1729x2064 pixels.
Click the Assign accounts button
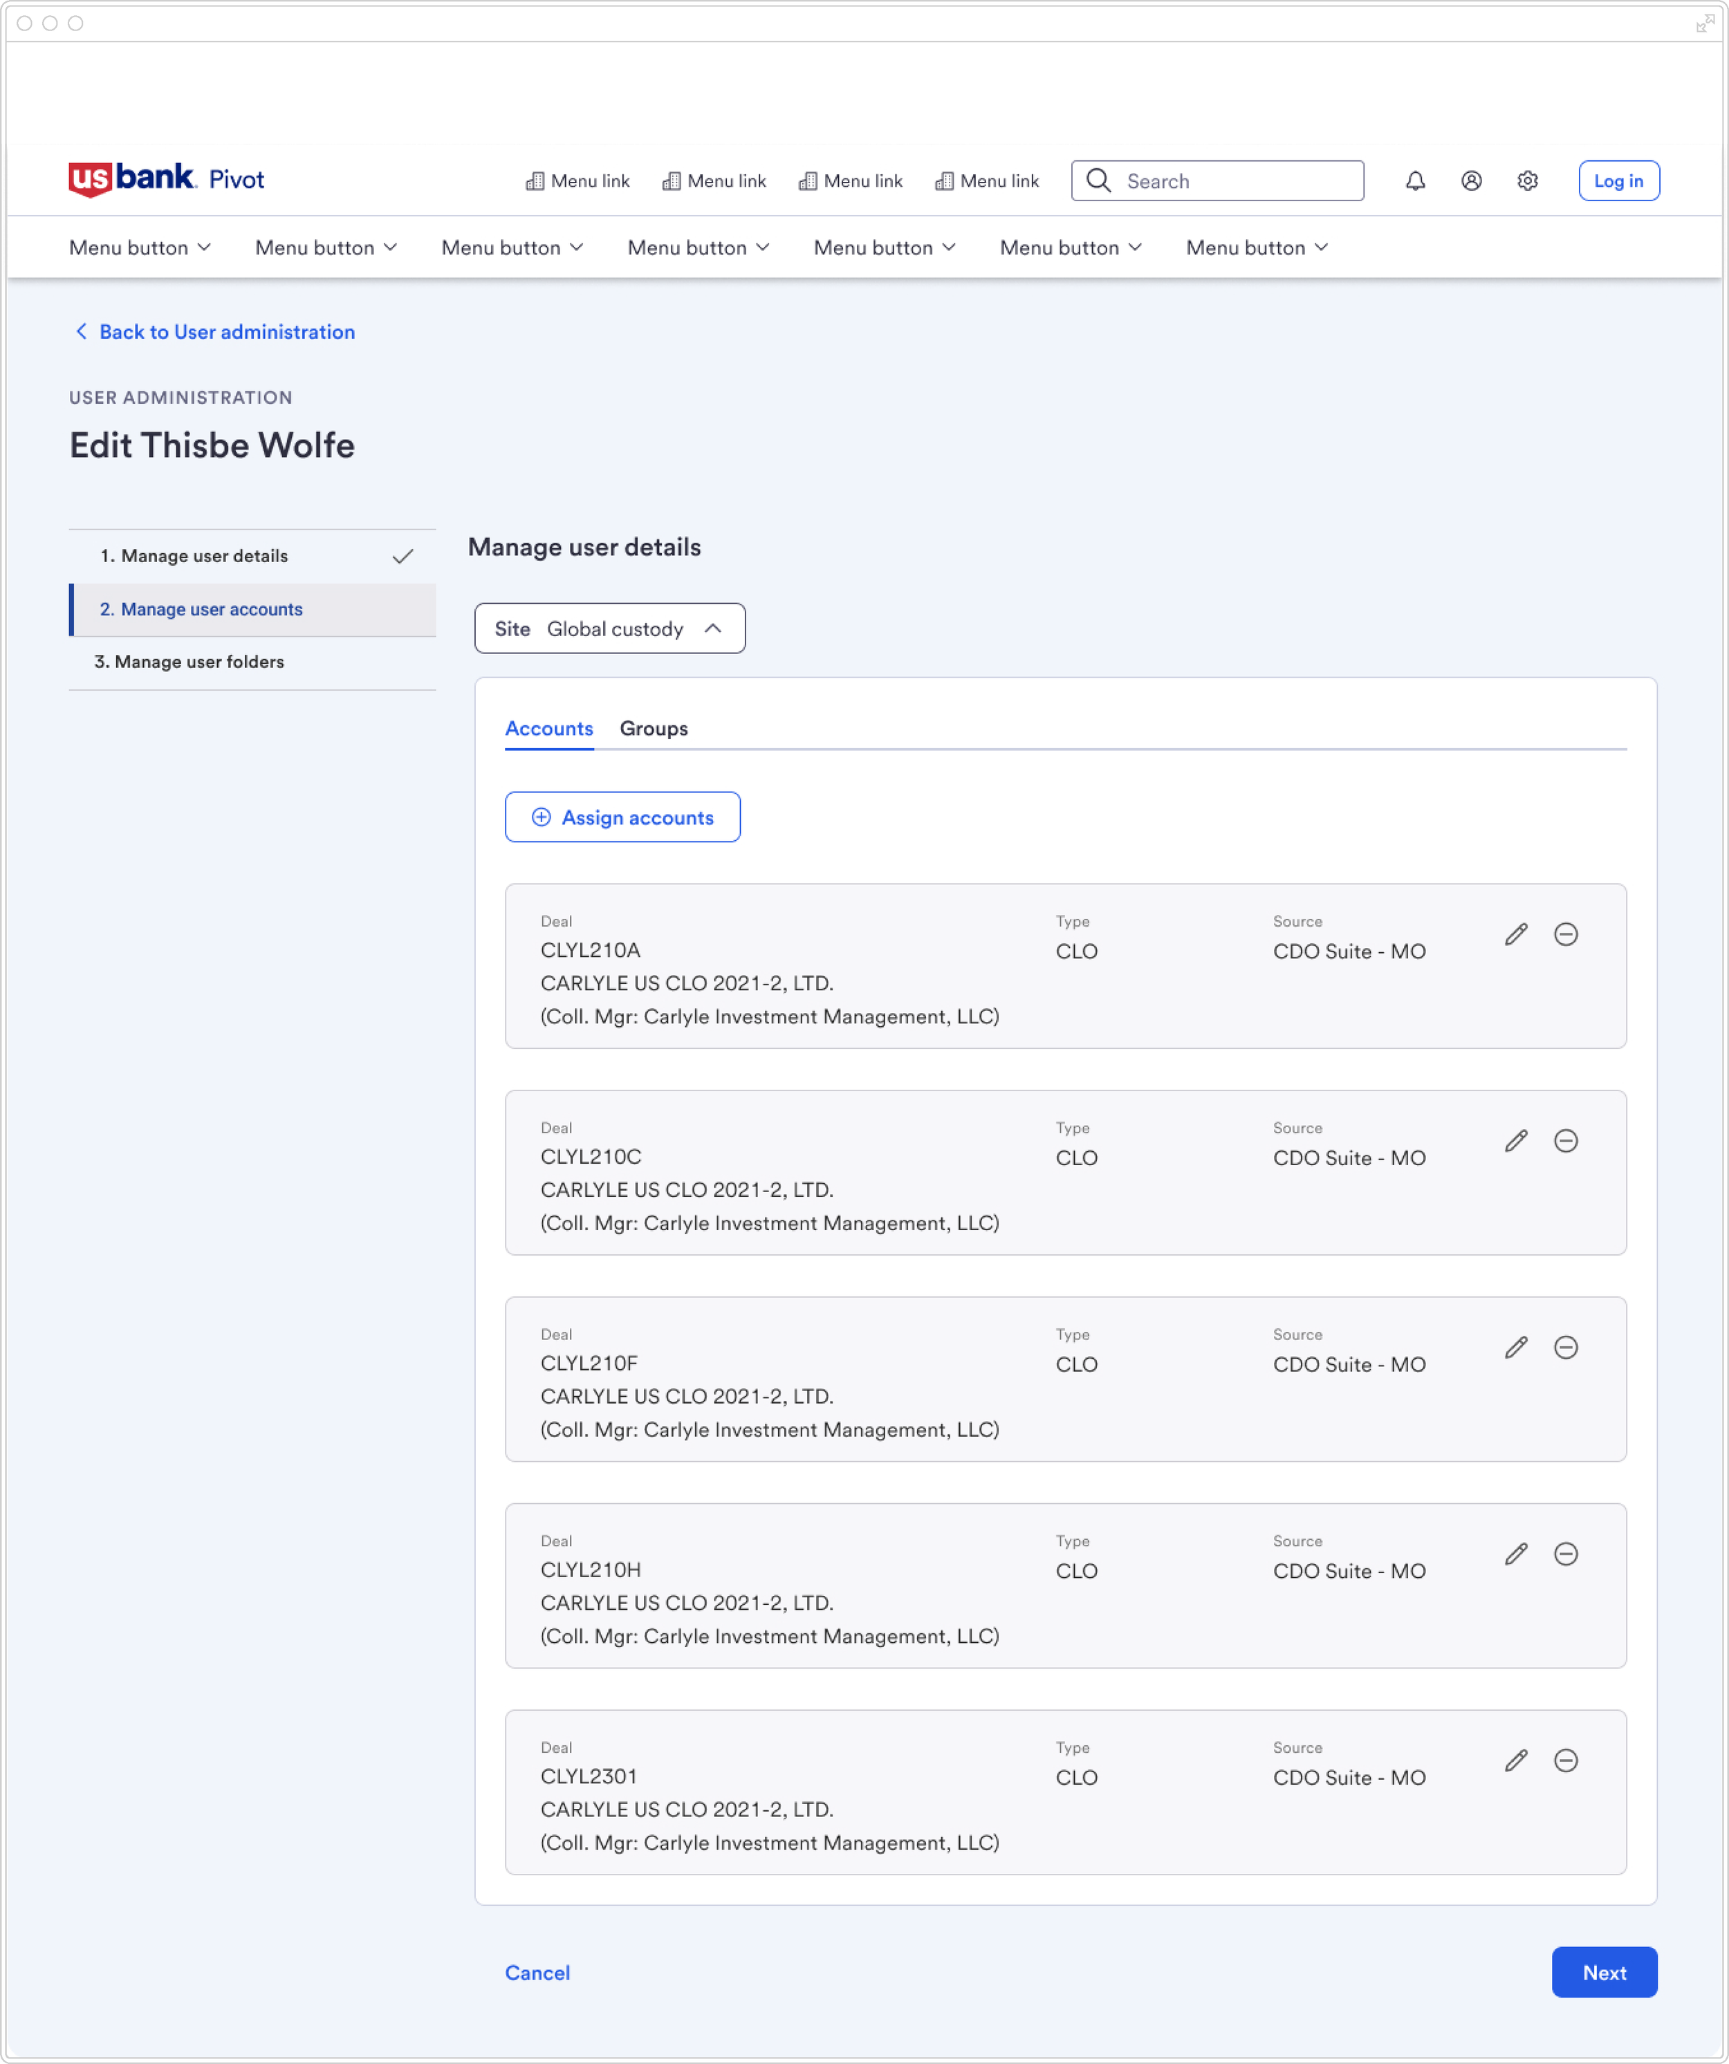tap(622, 817)
